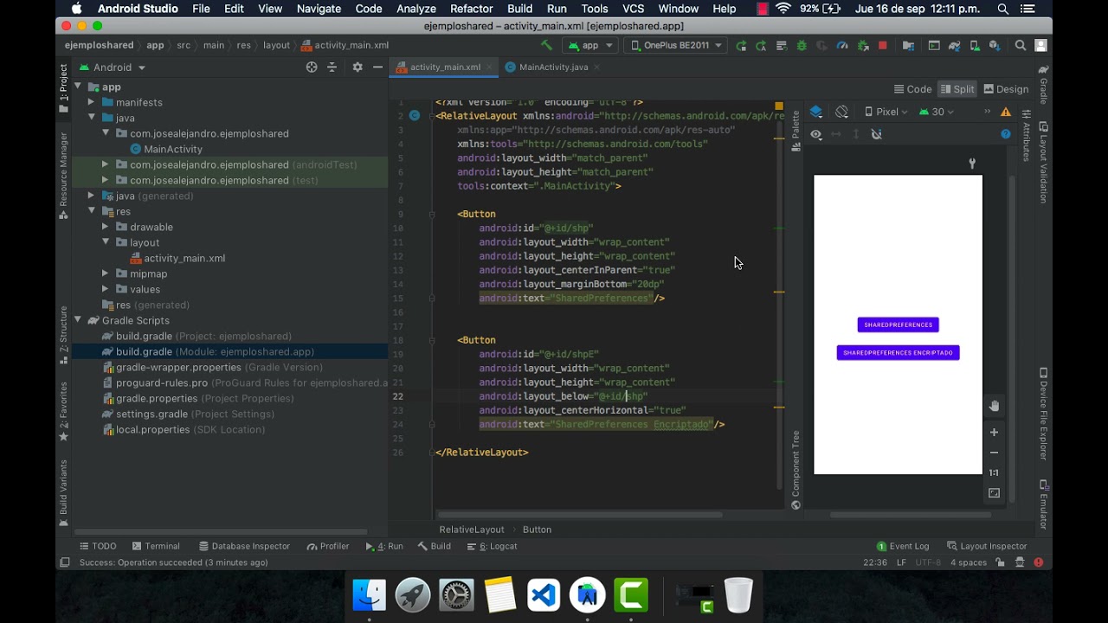Click the red Stop button
The image size is (1108, 623).
point(882,46)
